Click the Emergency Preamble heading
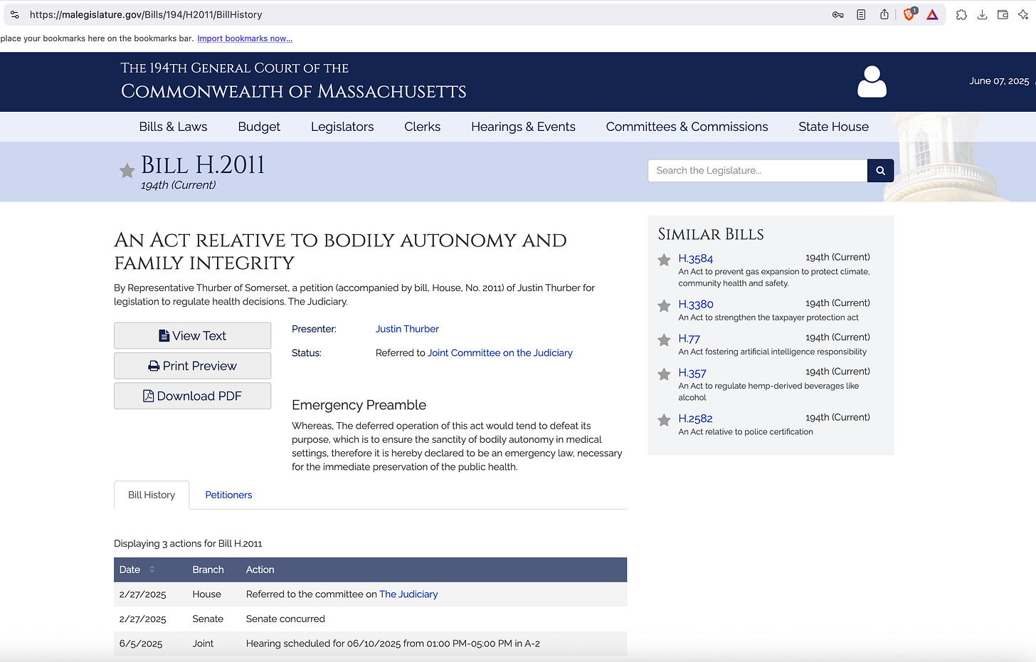 pyautogui.click(x=359, y=405)
